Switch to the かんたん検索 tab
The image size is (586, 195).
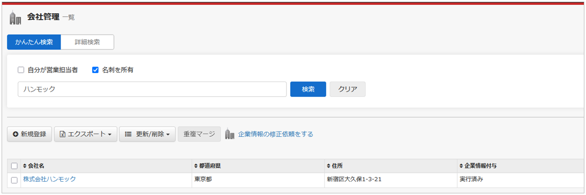[x=34, y=42]
